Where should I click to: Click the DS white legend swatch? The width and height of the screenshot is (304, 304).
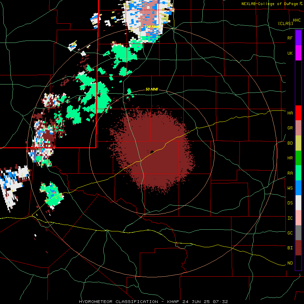pyautogui.click(x=298, y=203)
